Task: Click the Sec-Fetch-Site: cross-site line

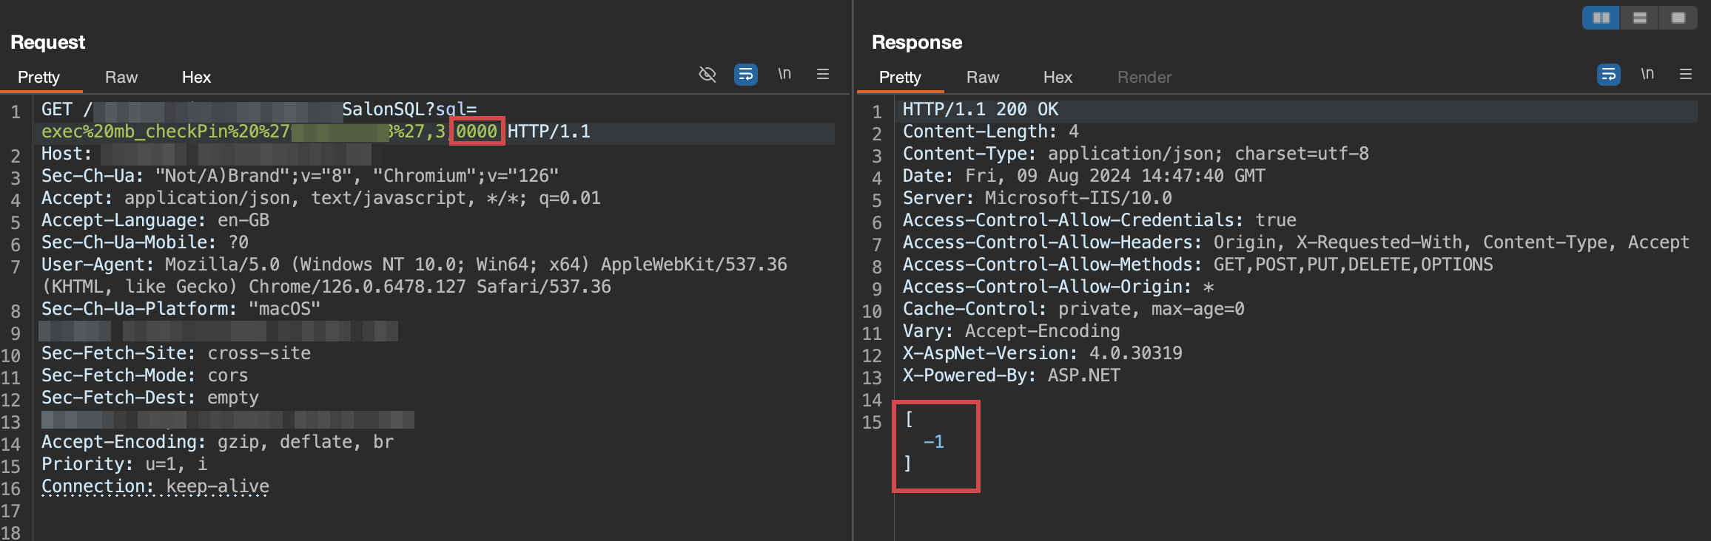Action: 176,353
